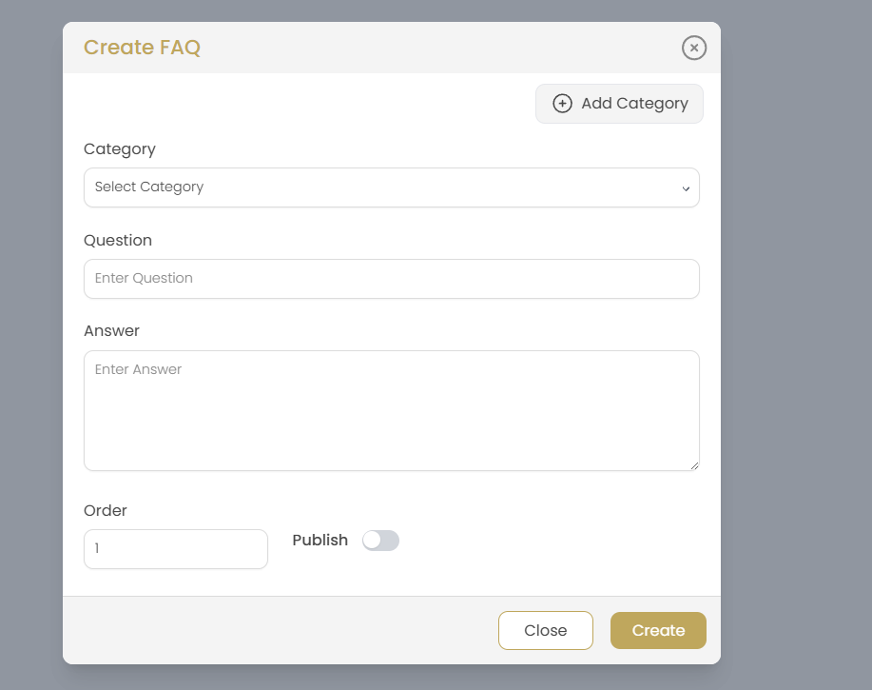Screen dimensions: 872x690
Task: Click the Question field label
Action: [x=117, y=240]
